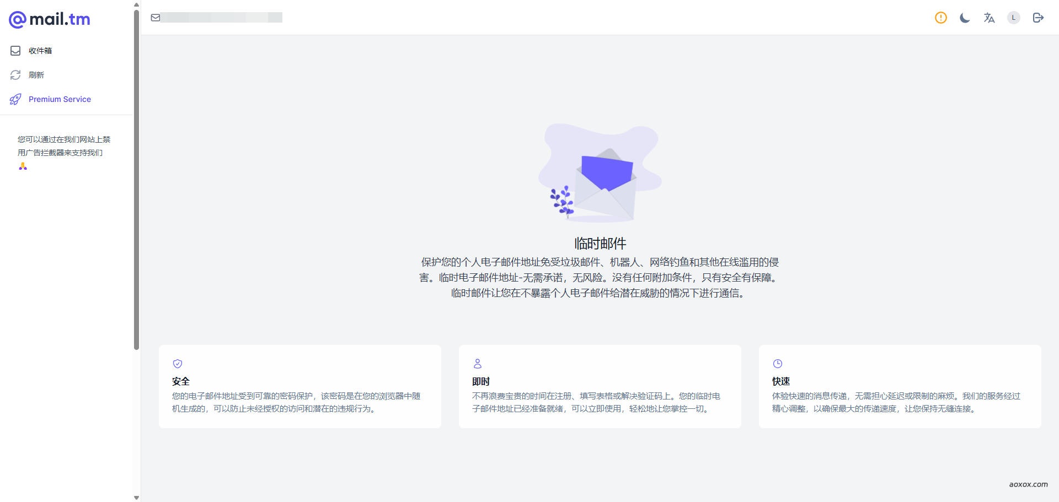Click the scrollbar down arrow

point(136,497)
